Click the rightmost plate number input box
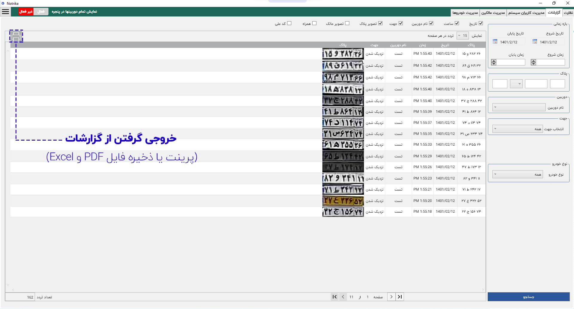574x309 pixels. (557, 84)
